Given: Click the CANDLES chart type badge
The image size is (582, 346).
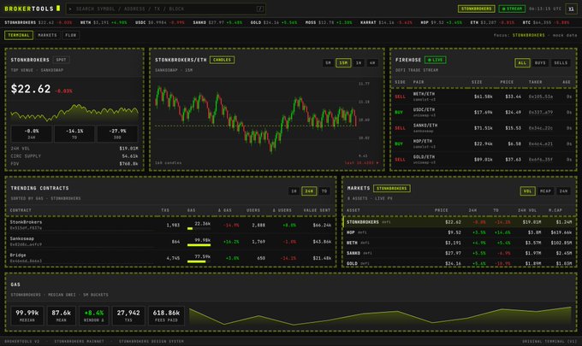Looking at the screenshot, I should point(222,60).
